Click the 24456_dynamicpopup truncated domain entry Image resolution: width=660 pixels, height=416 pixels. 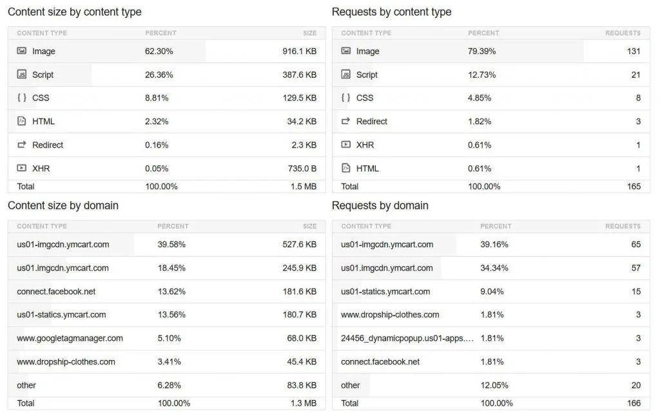(x=407, y=338)
